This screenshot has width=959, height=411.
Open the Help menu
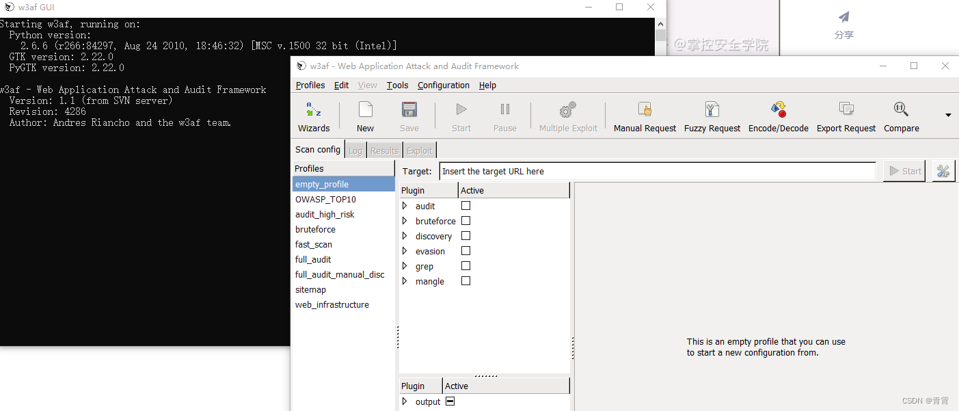487,85
